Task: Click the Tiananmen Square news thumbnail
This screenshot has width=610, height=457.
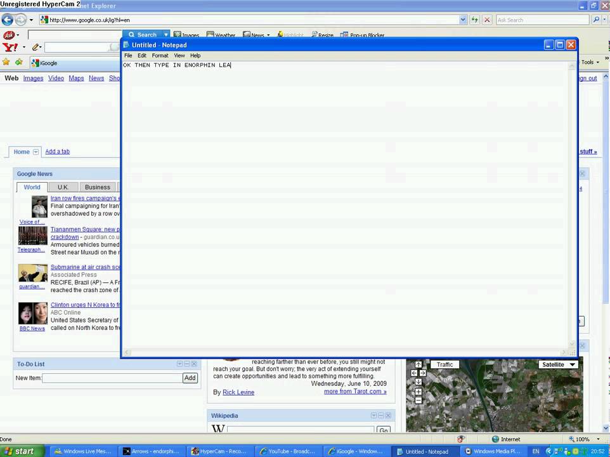Action: 33,235
